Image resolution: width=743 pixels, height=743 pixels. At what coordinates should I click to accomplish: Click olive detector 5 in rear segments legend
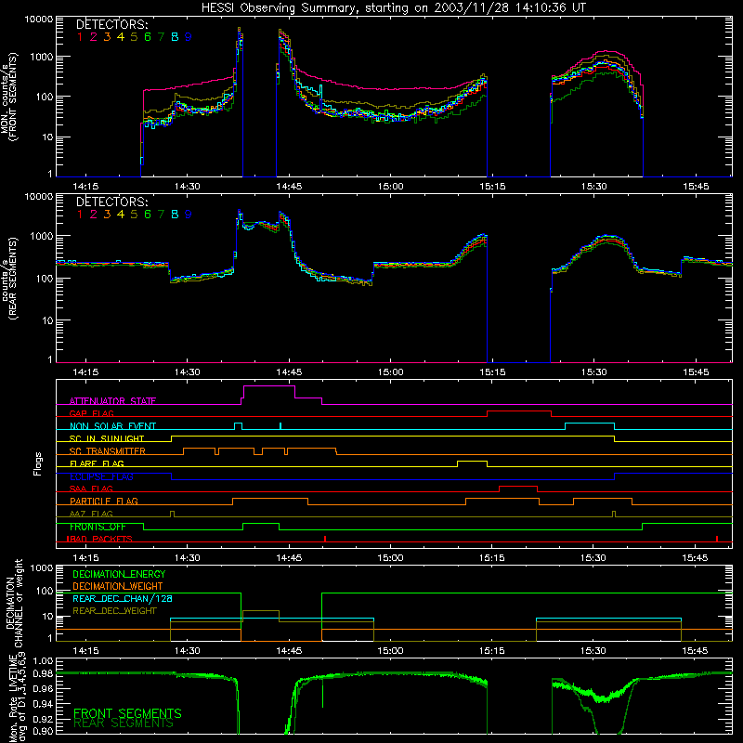[134, 215]
